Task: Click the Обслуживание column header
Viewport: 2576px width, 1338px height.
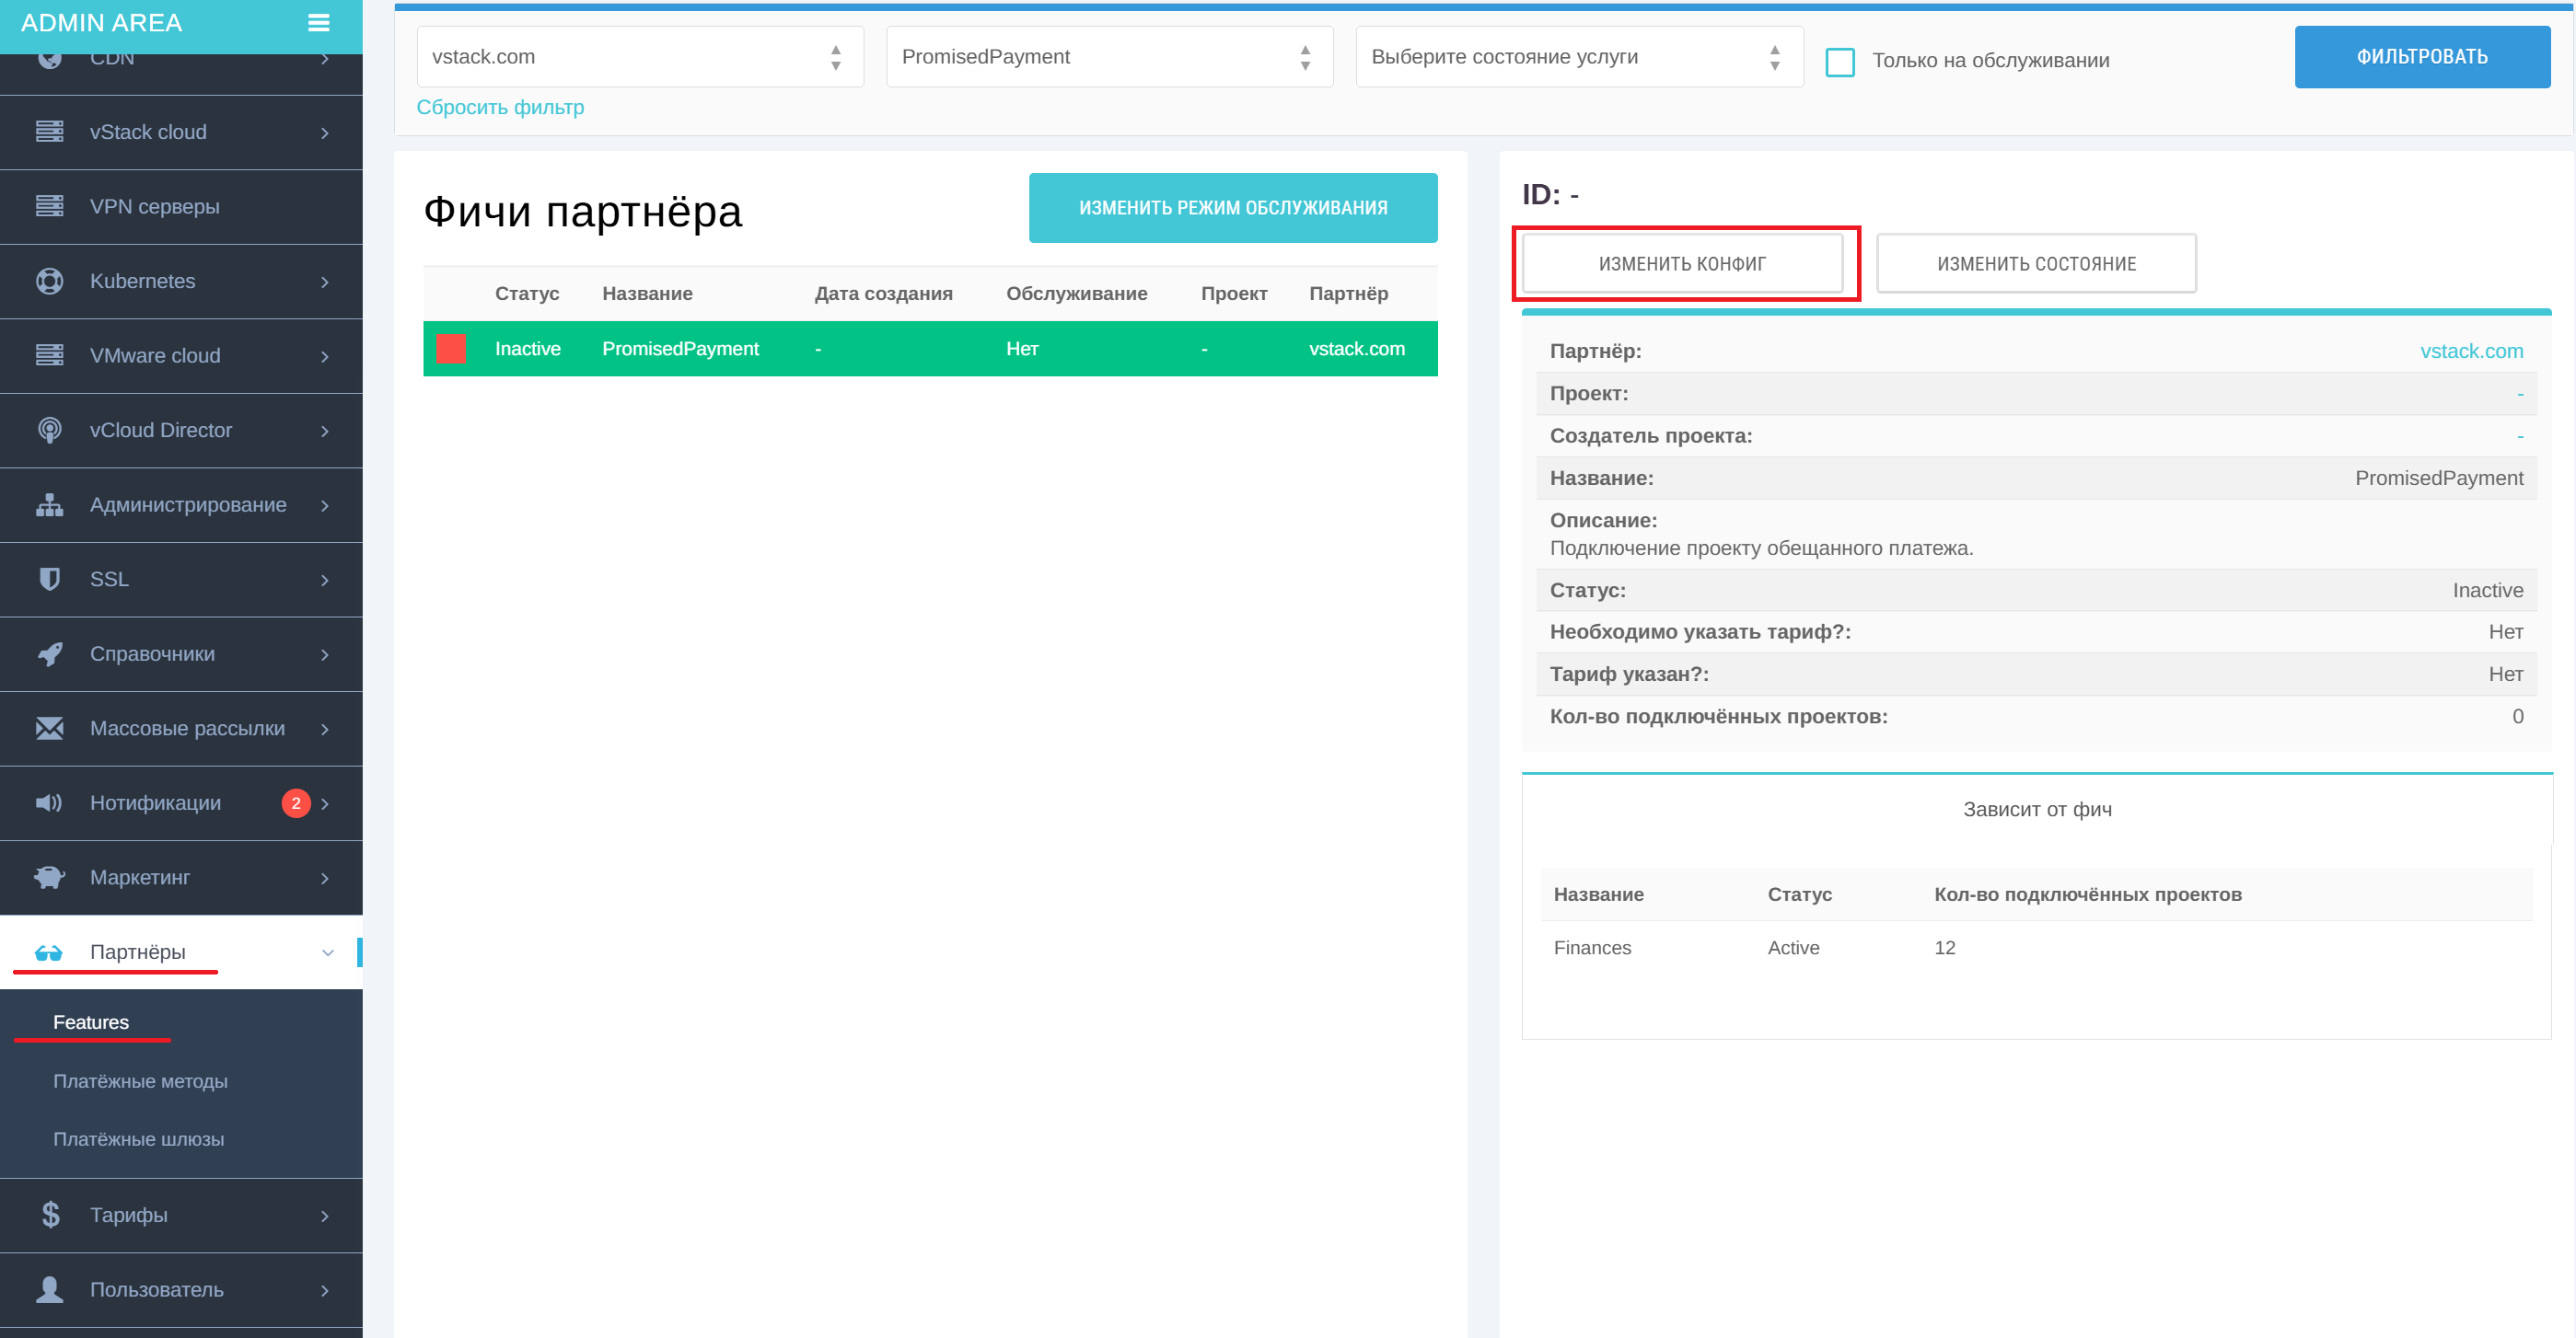Action: click(1076, 294)
